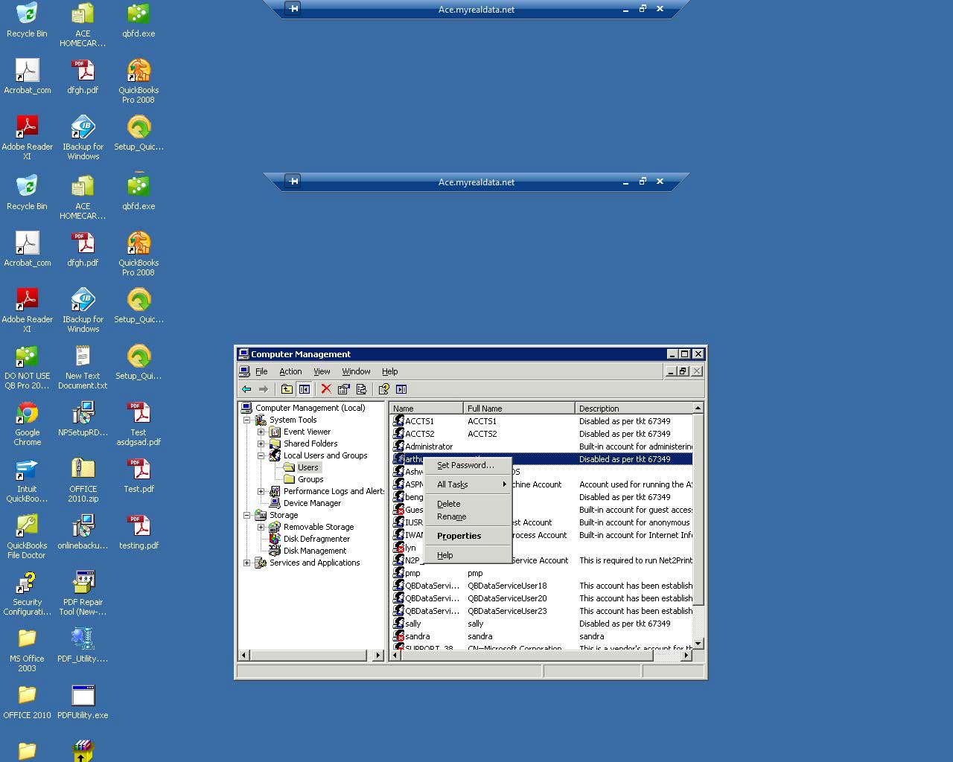Expand Services and Applications tree node
This screenshot has height=762, width=953.
[247, 563]
